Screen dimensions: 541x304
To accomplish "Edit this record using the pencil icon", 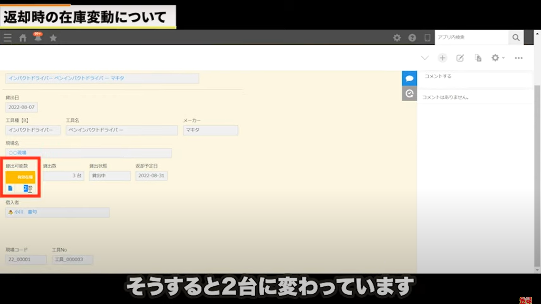I will [x=460, y=57].
